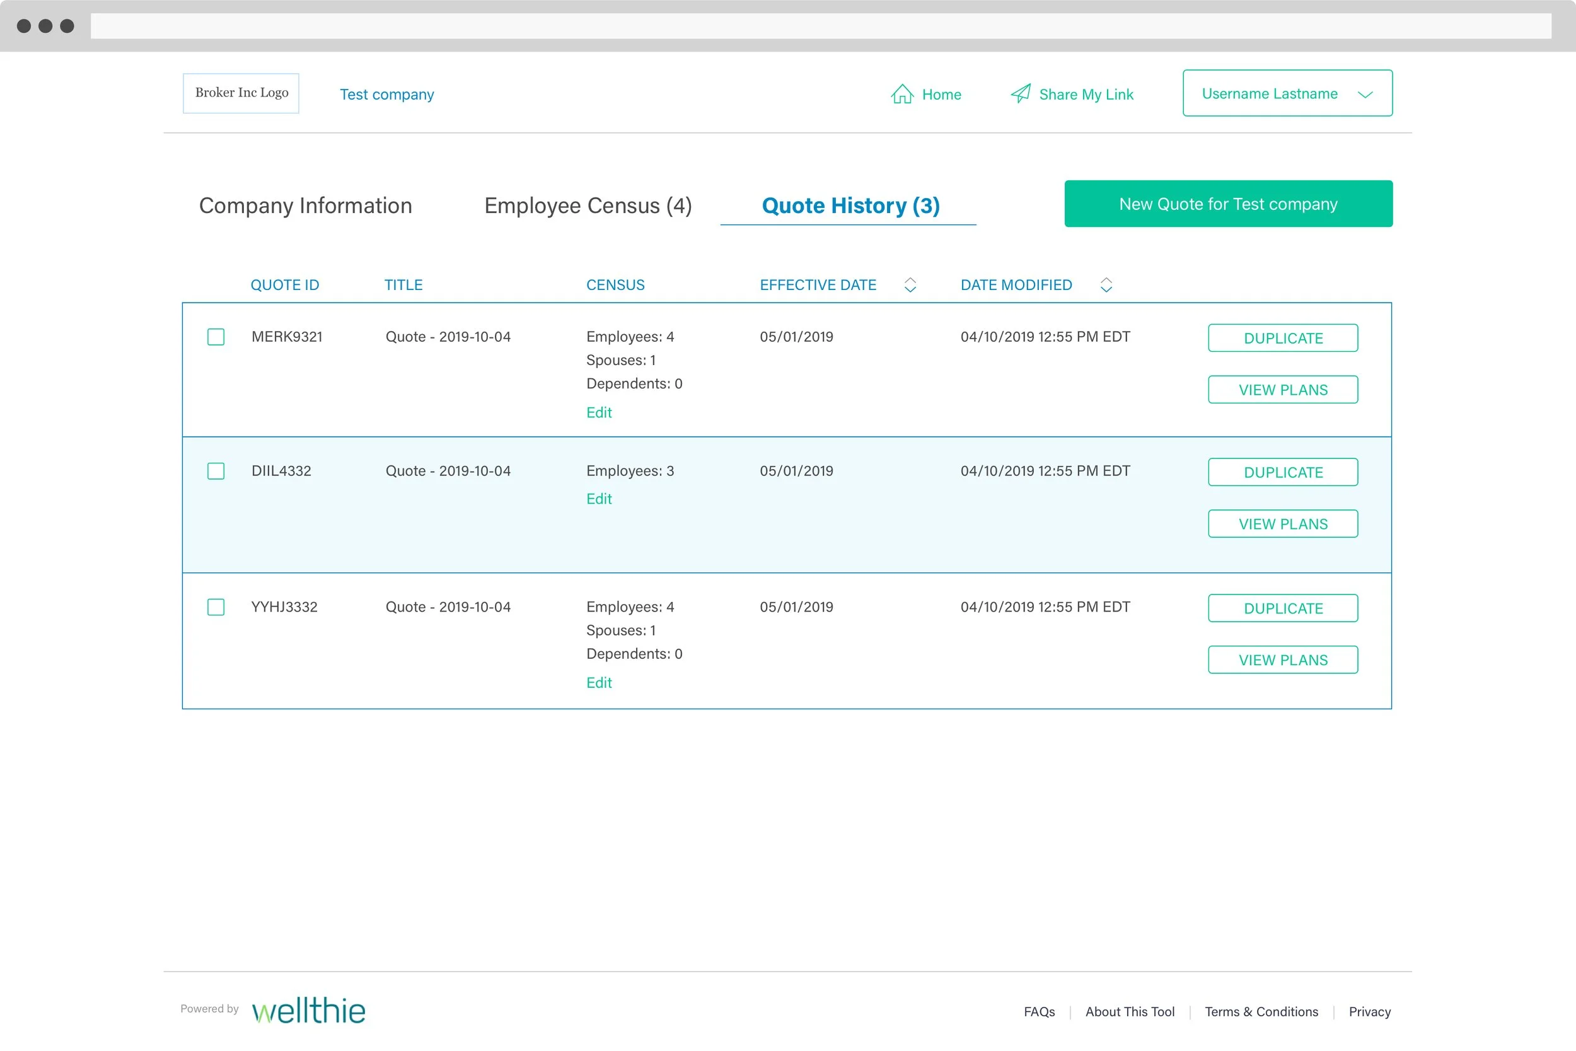Edit census for quote YYHJ3332
Image resolution: width=1576 pixels, height=1051 pixels.
tap(598, 682)
